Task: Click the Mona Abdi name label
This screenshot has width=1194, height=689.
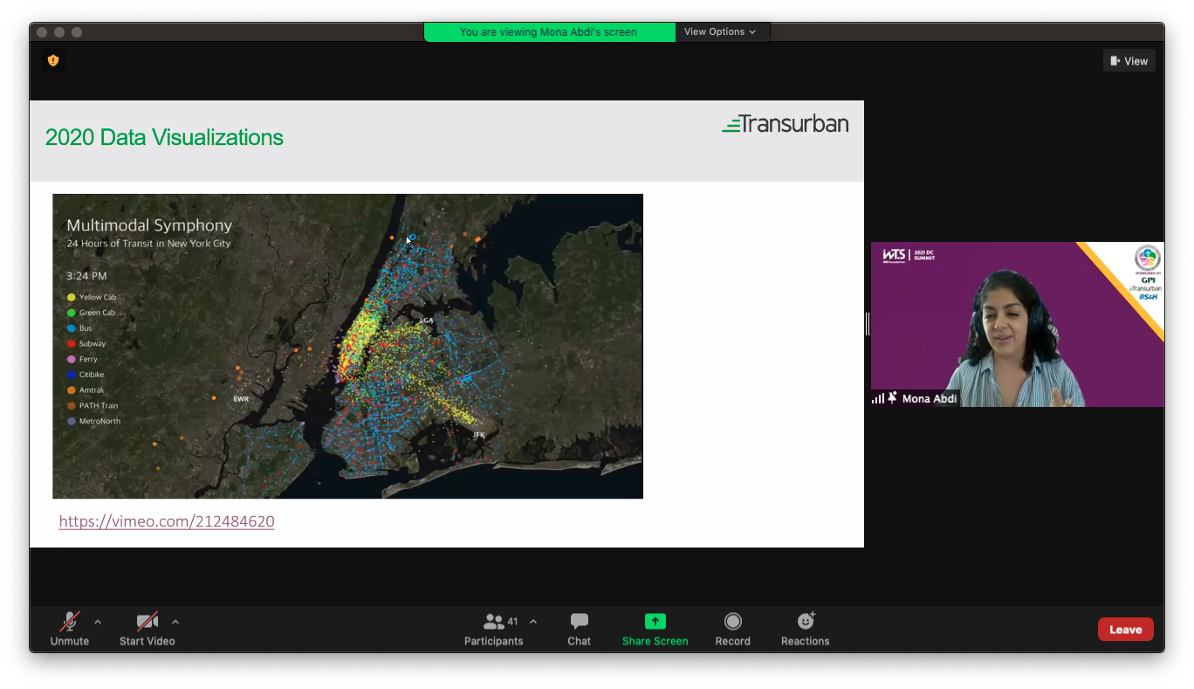Action: (930, 398)
